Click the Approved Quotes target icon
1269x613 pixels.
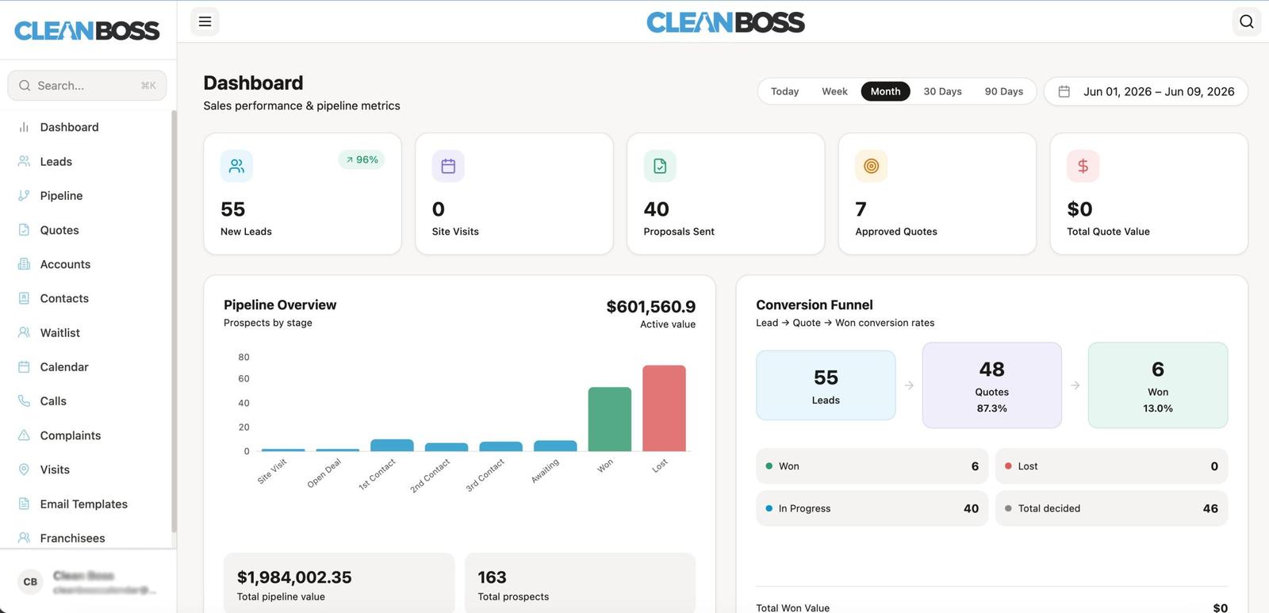pyautogui.click(x=871, y=166)
